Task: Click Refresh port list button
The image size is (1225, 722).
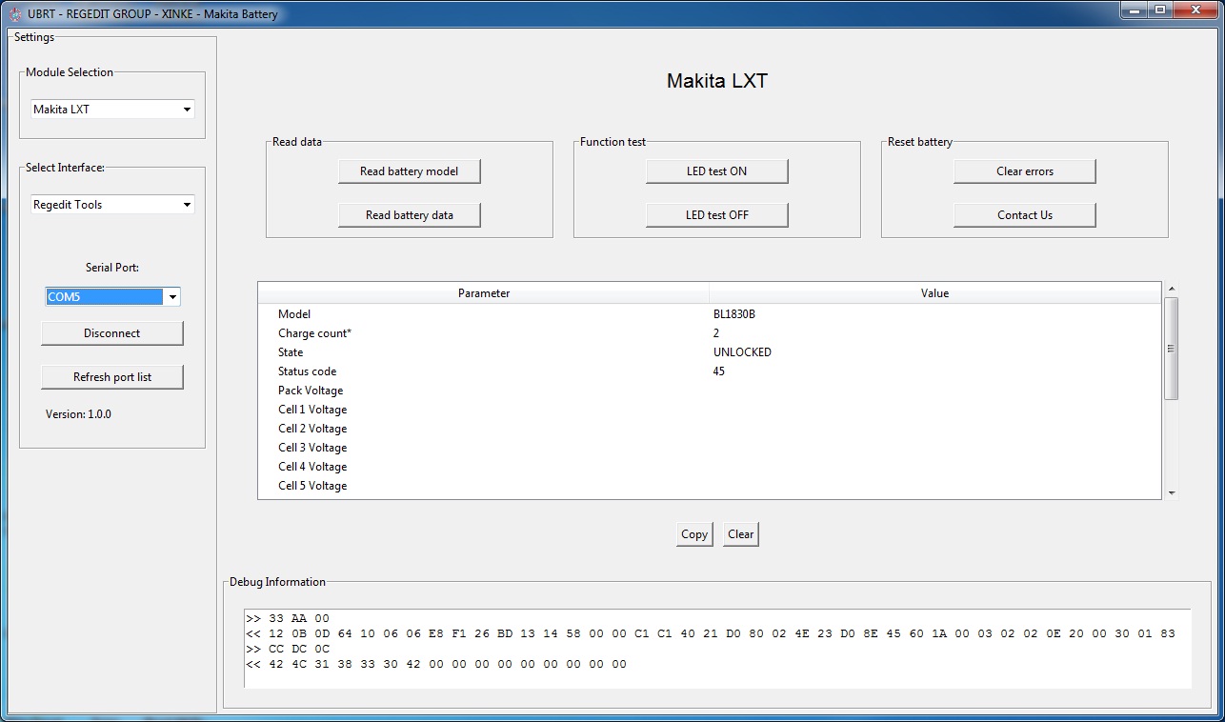Action: (112, 377)
